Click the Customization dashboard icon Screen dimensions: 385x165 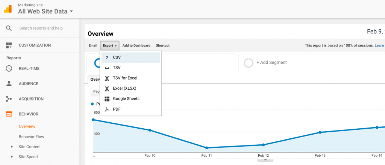(x=9, y=45)
